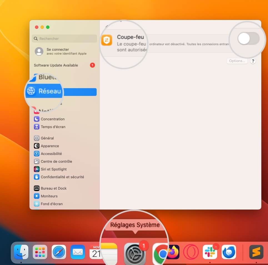268x265 pixels.
Task: Open Finder from the Dock
Action: (x=21, y=252)
